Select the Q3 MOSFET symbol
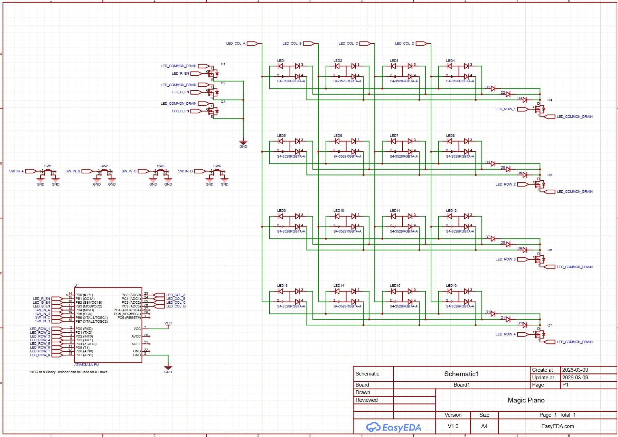Viewport: 618px width, 437px height. tap(214, 111)
